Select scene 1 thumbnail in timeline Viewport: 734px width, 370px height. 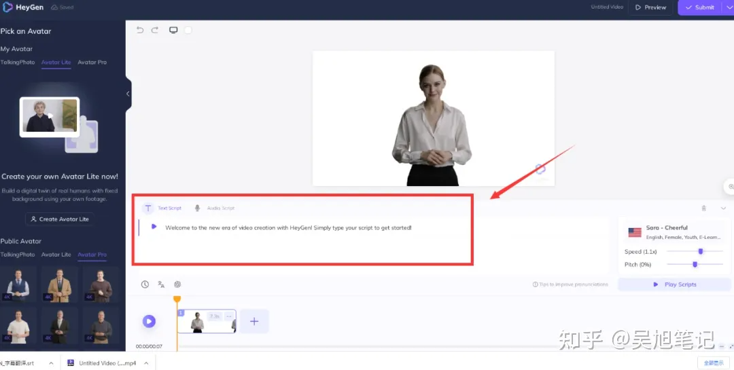(x=207, y=321)
